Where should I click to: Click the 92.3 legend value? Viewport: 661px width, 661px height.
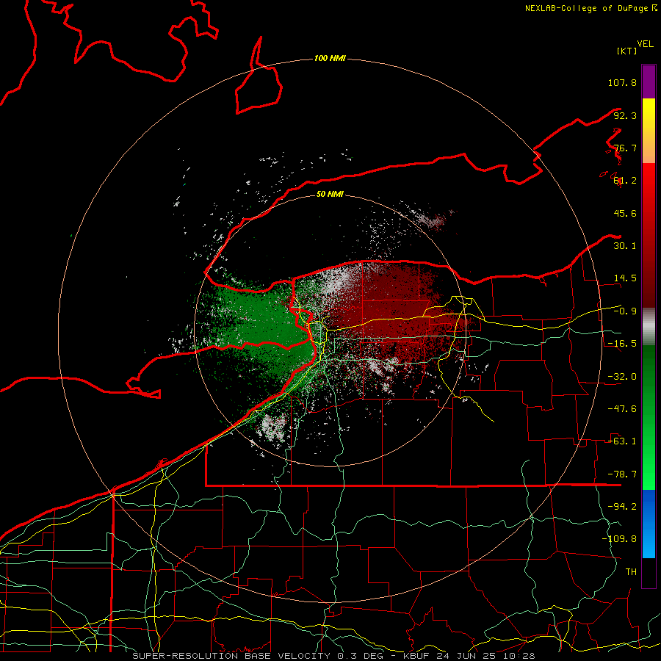click(625, 115)
